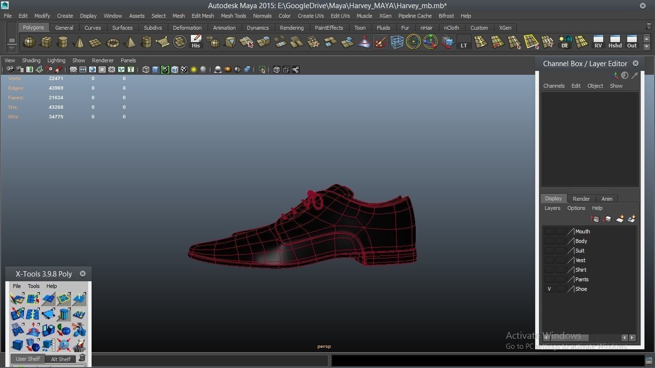
Task: Select the polygon cone primitive icon
Action: tap(79, 42)
